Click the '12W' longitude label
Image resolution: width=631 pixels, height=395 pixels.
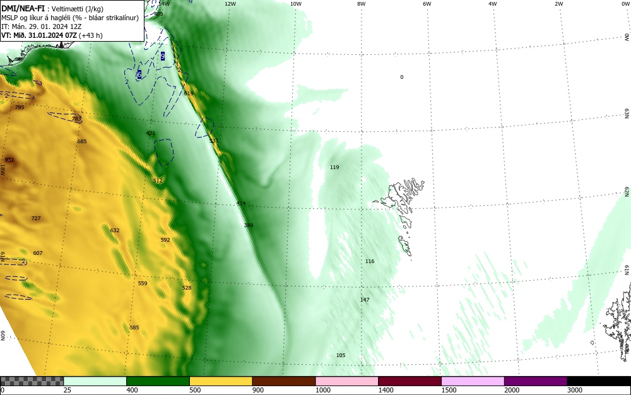230,4
